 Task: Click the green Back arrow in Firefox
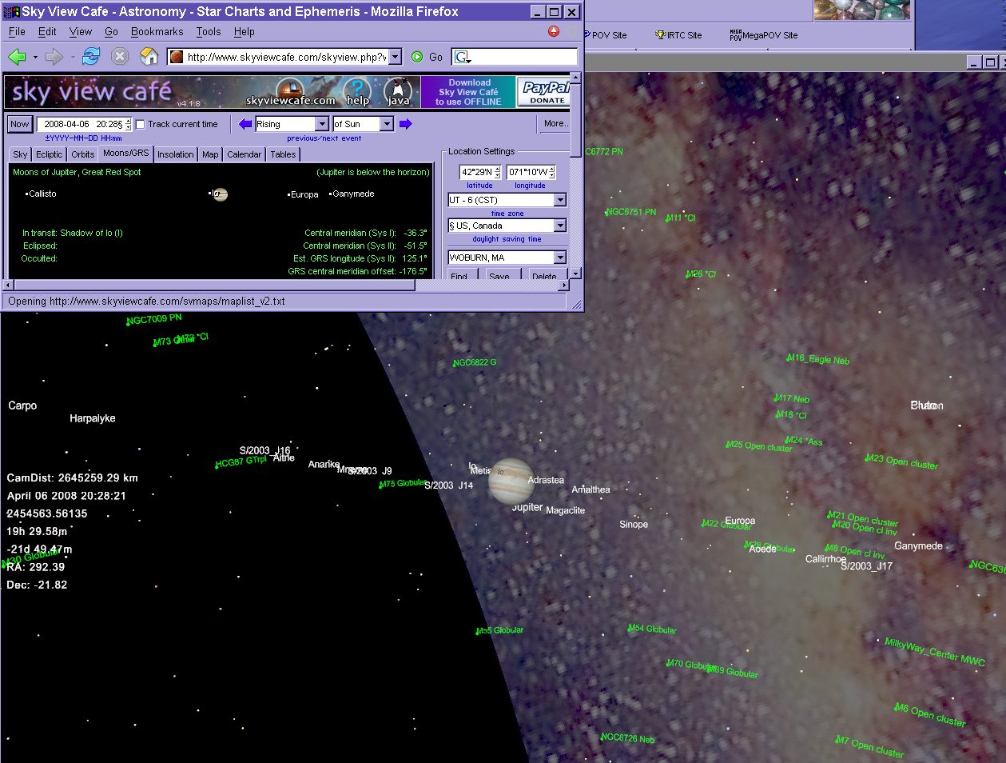17,57
